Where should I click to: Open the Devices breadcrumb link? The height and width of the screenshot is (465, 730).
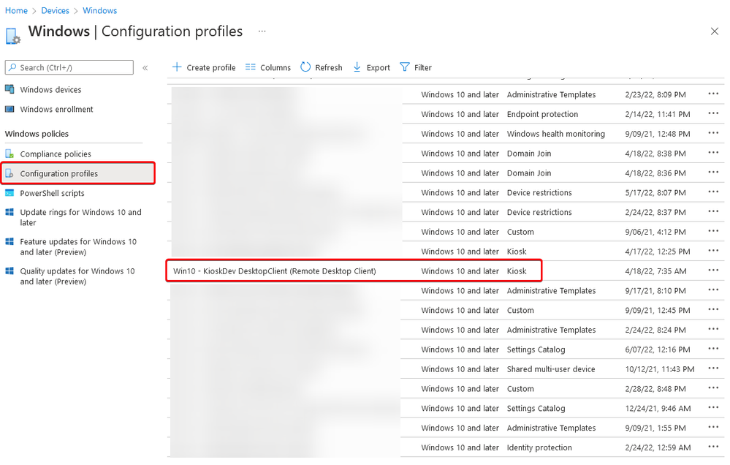(55, 10)
